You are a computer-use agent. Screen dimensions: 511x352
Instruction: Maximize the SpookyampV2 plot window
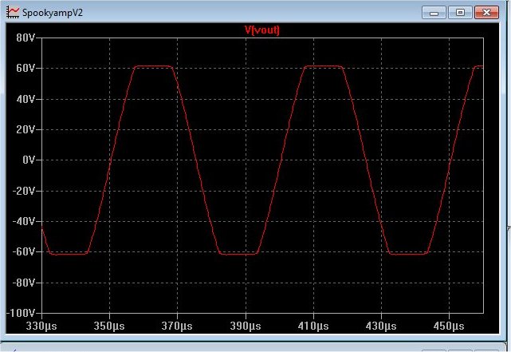tap(460, 13)
